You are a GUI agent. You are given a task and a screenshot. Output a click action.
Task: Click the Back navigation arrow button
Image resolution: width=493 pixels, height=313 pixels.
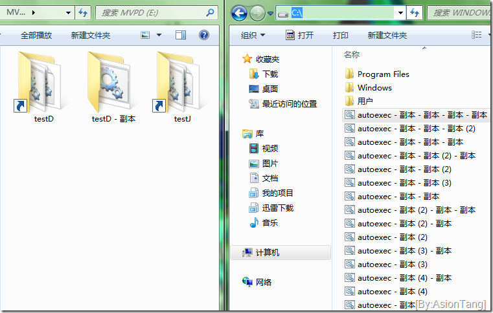click(238, 12)
